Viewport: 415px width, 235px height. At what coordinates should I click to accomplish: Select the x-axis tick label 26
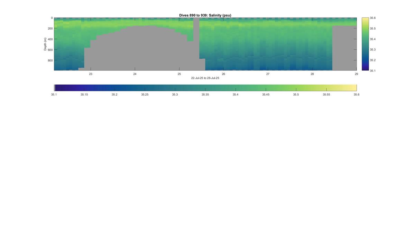pos(223,74)
